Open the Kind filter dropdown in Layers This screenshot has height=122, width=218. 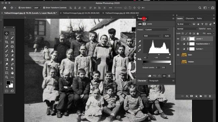(184, 24)
